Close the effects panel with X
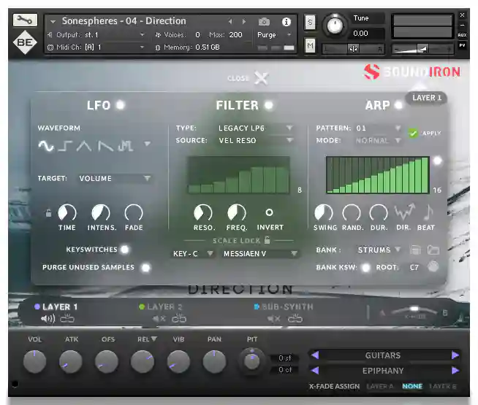 click(x=261, y=78)
